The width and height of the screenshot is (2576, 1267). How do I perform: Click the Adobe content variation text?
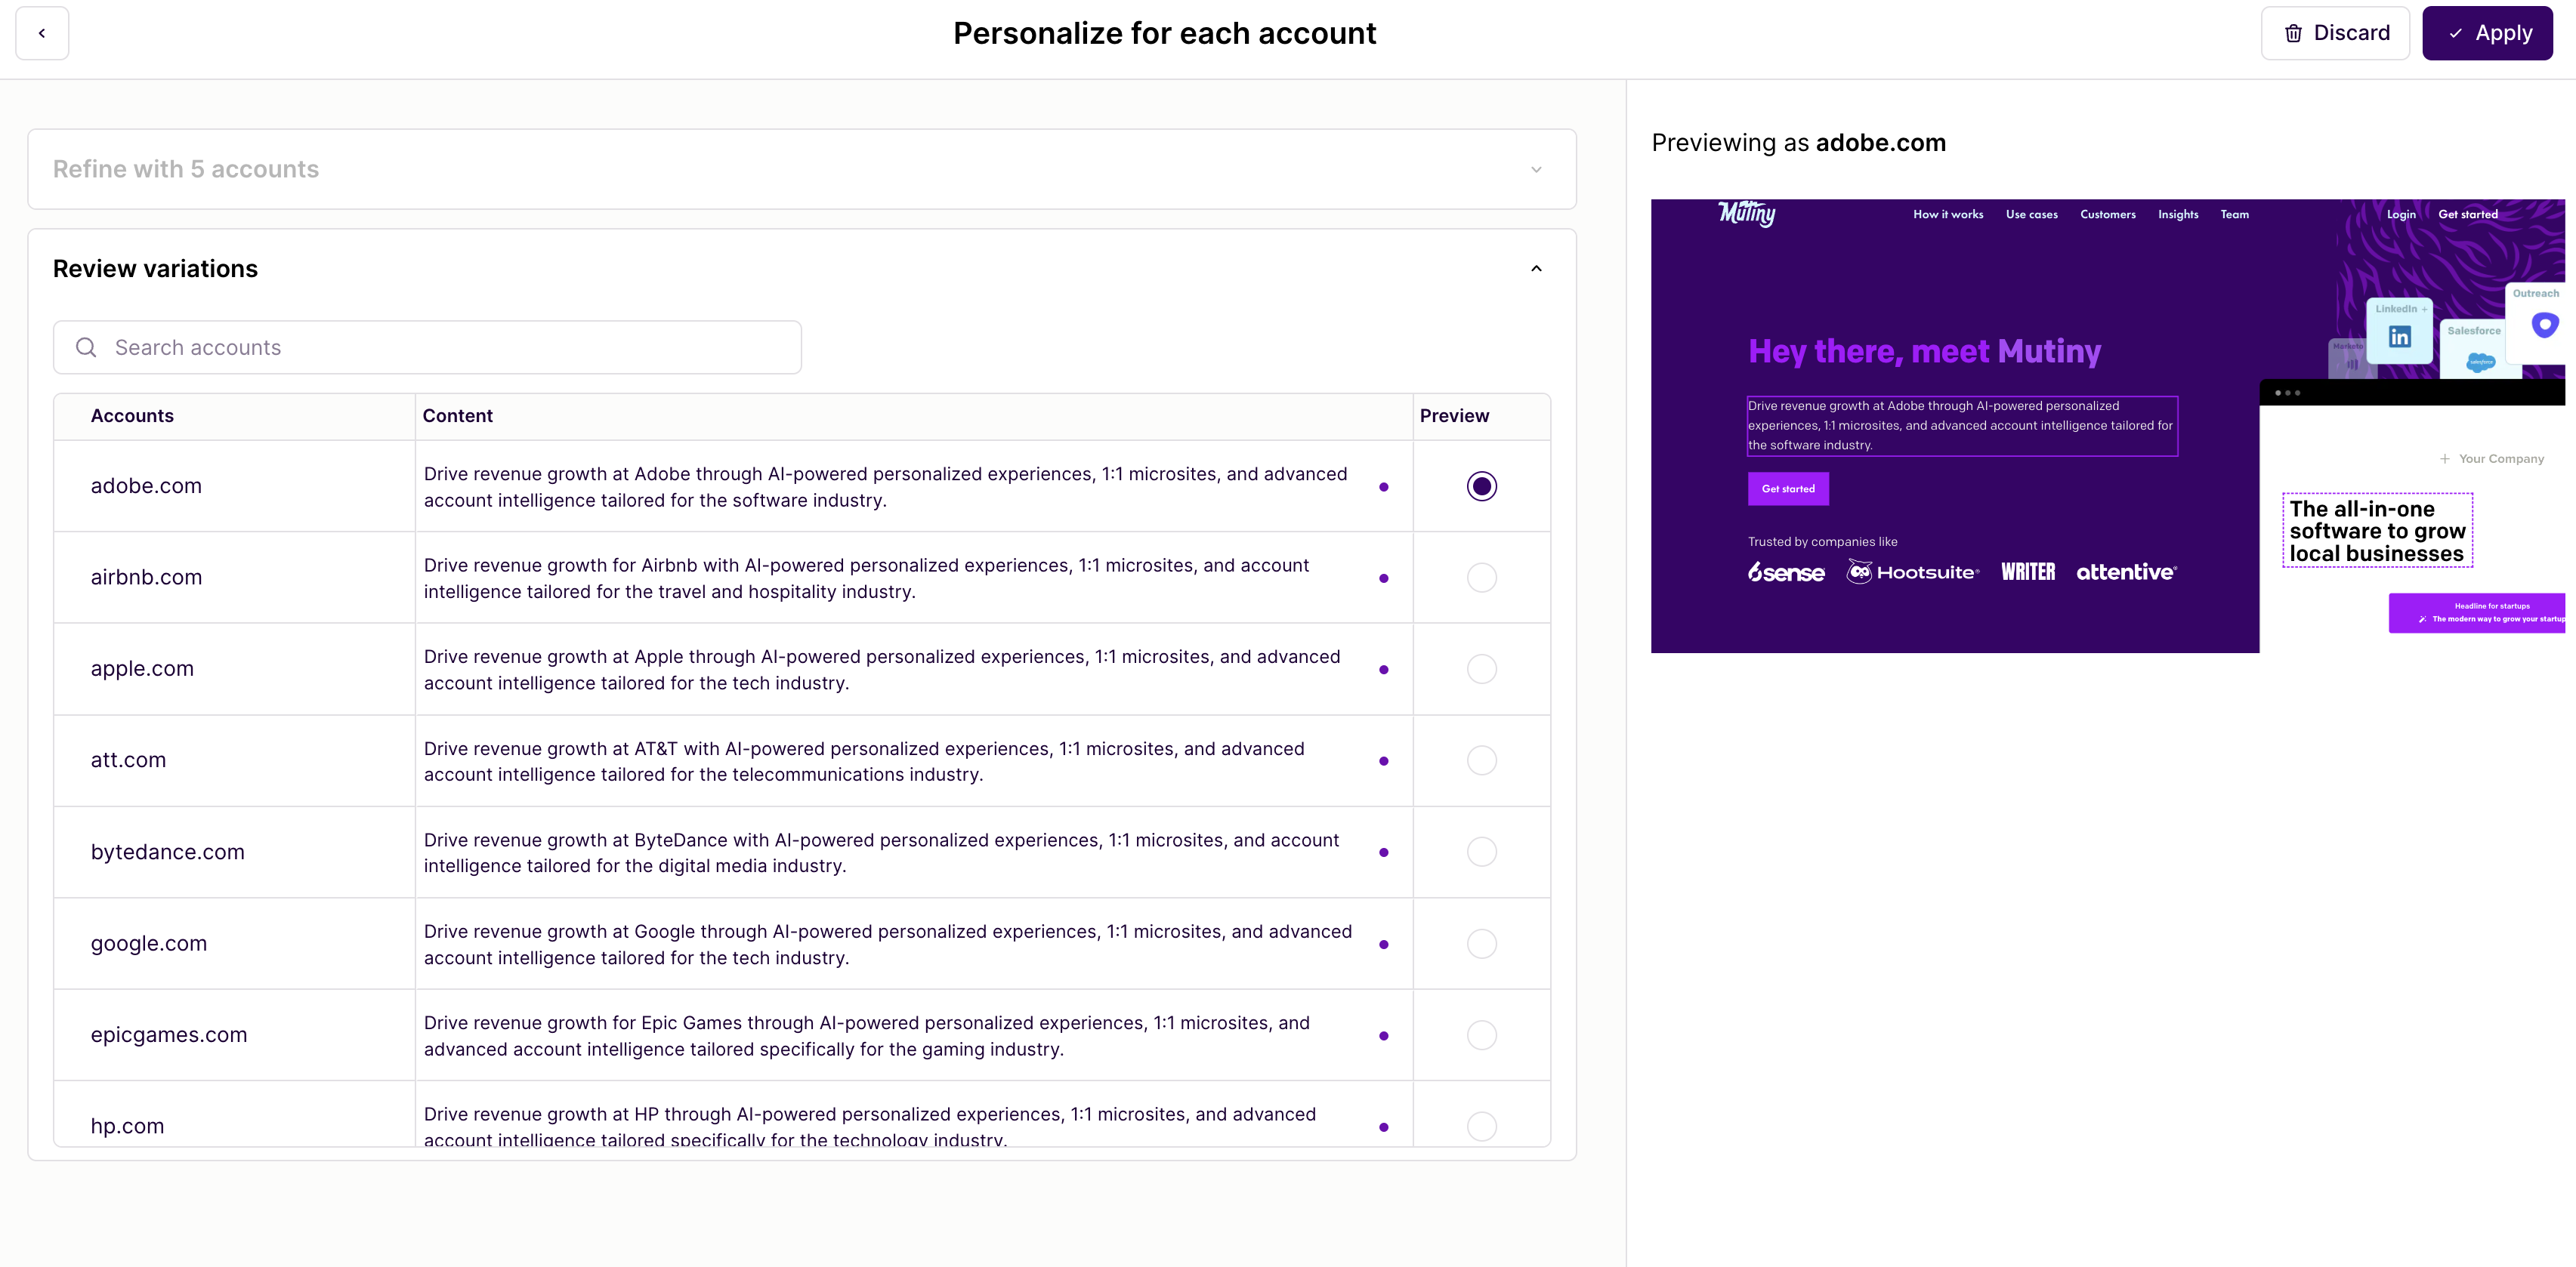tap(886, 486)
